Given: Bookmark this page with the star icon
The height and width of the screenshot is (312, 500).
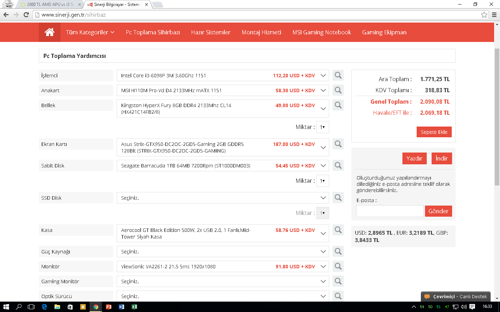Looking at the screenshot, I should pos(484,15).
